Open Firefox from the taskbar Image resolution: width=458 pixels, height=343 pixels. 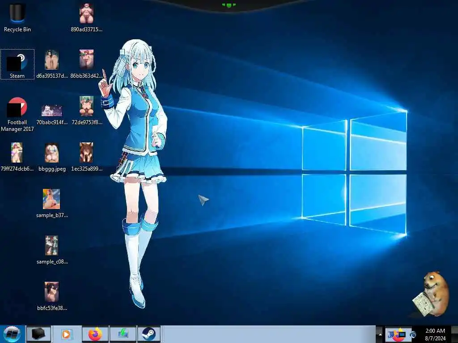pyautogui.click(x=95, y=334)
